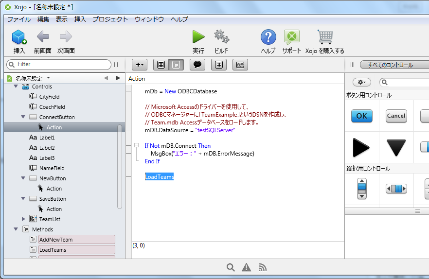429x279 pixels.
Task: Select the LoadTeams method in navigator
Action: [x=77, y=250]
